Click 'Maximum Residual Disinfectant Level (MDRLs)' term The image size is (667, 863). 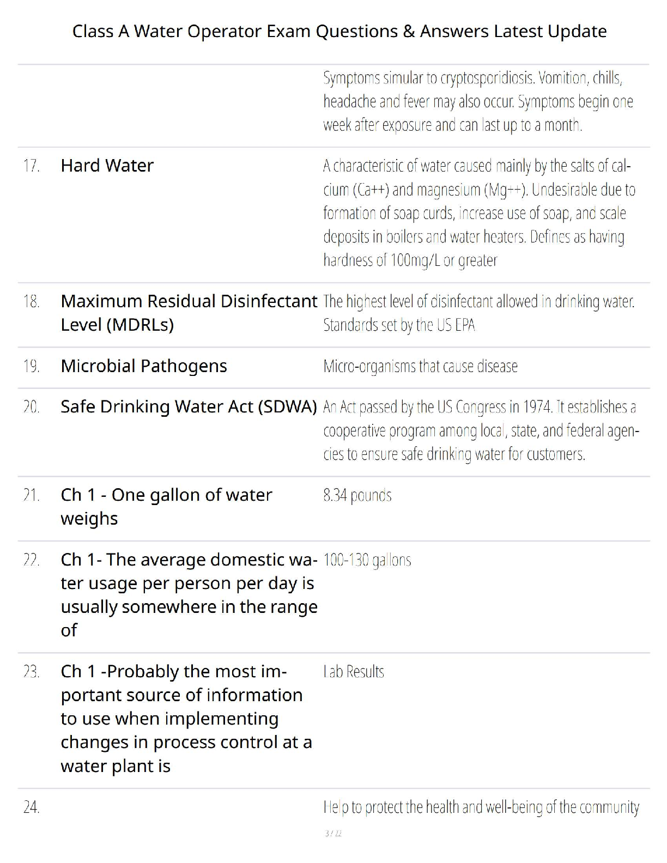[x=188, y=313]
